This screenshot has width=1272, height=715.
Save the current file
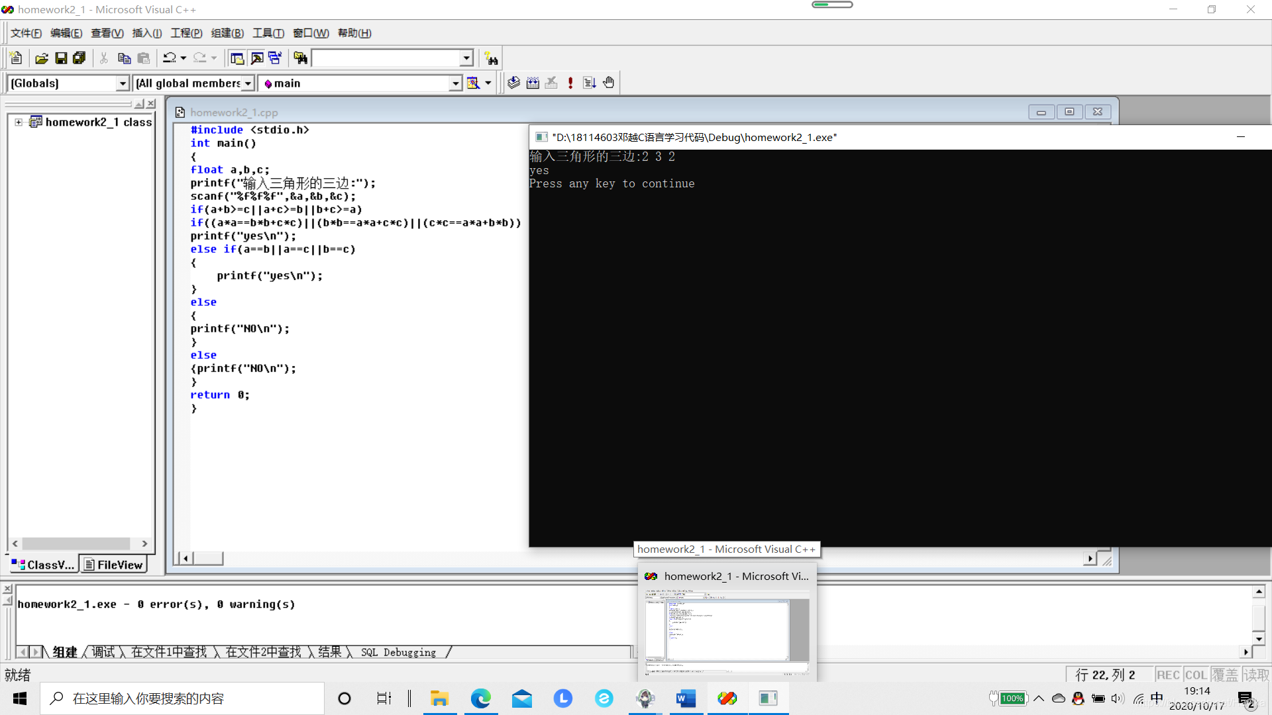click(61, 58)
